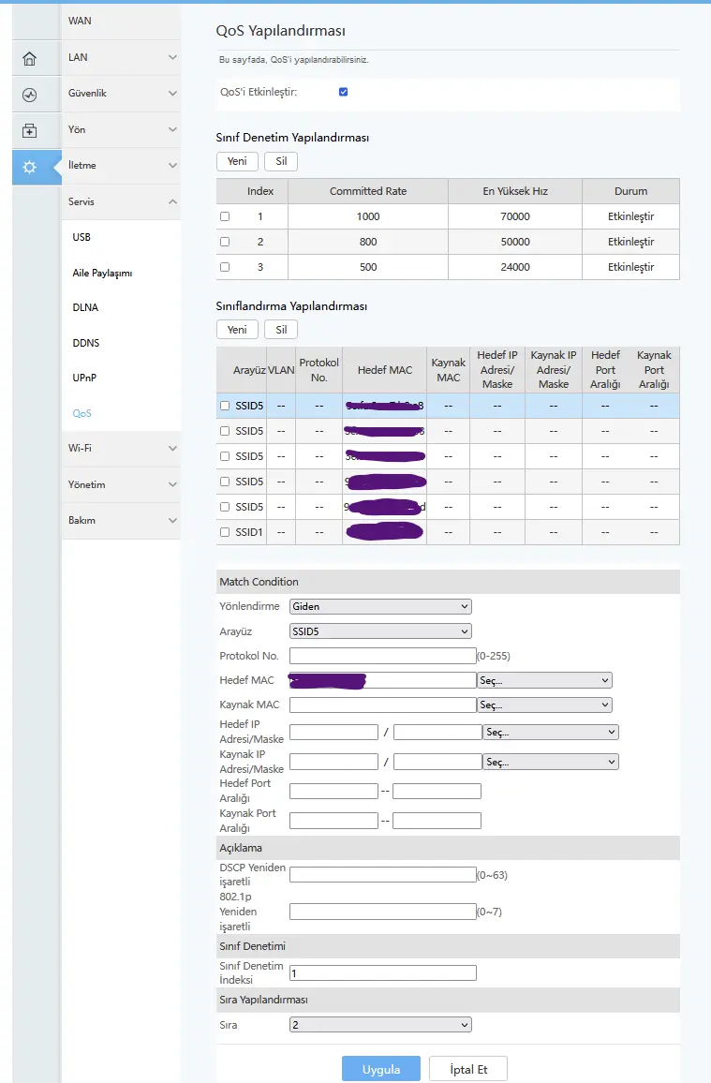711x1083 pixels.
Task: Click Sil under Sınıf Denetim Yapılandırması
Action: 281,161
